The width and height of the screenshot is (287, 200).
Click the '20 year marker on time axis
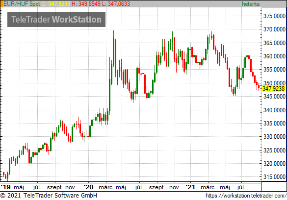[x=89, y=187]
